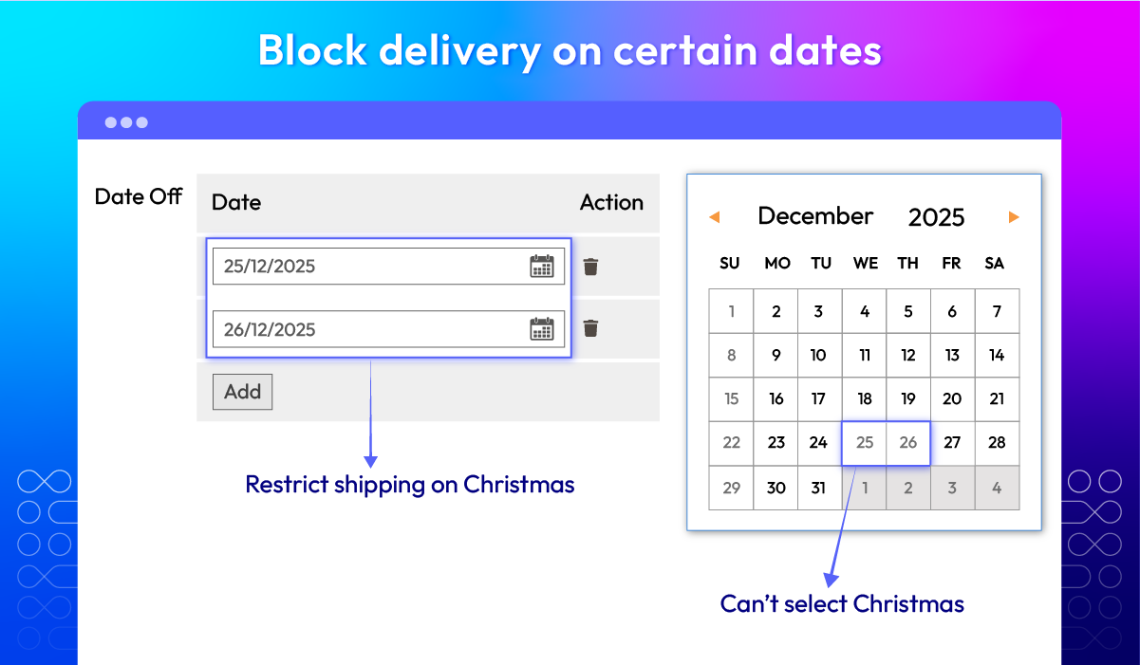Image resolution: width=1140 pixels, height=665 pixels.
Task: Delete the 26/12/2025 date row
Action: [590, 328]
